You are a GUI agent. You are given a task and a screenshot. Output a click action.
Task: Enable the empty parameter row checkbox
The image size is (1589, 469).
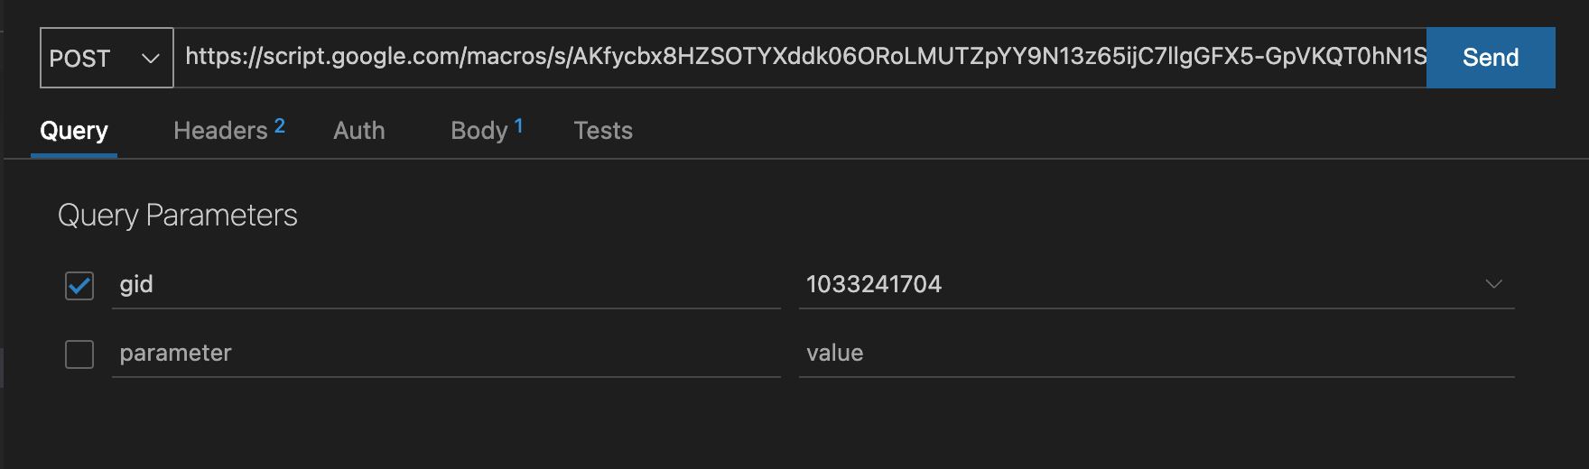click(79, 354)
